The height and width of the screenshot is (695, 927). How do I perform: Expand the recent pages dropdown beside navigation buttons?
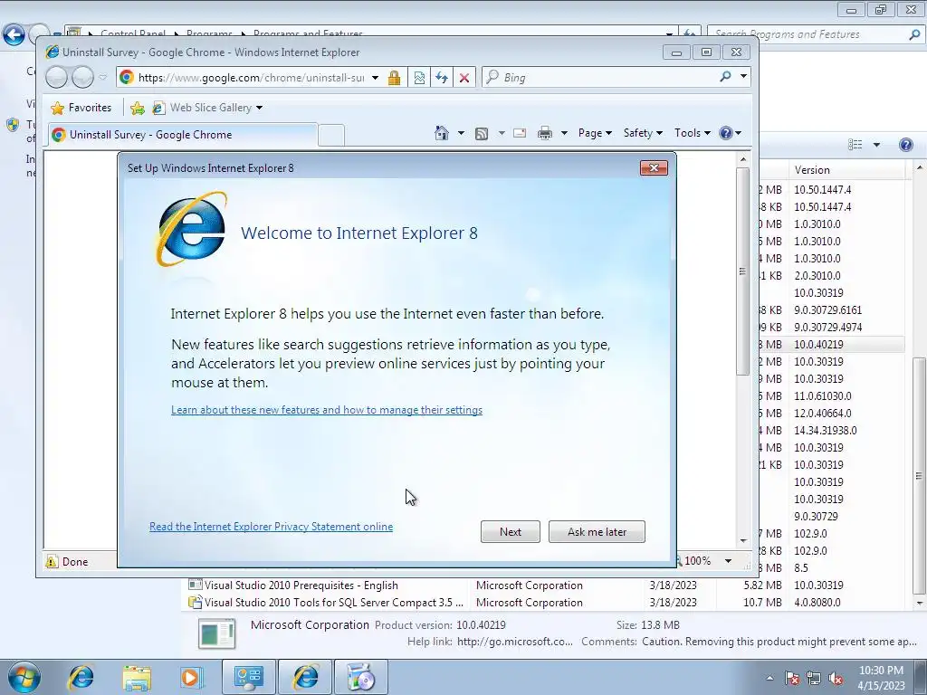click(x=103, y=78)
